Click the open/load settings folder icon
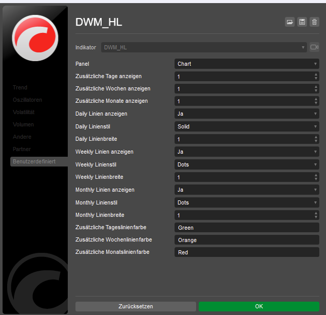The height and width of the screenshot is (315, 326). pos(290,22)
